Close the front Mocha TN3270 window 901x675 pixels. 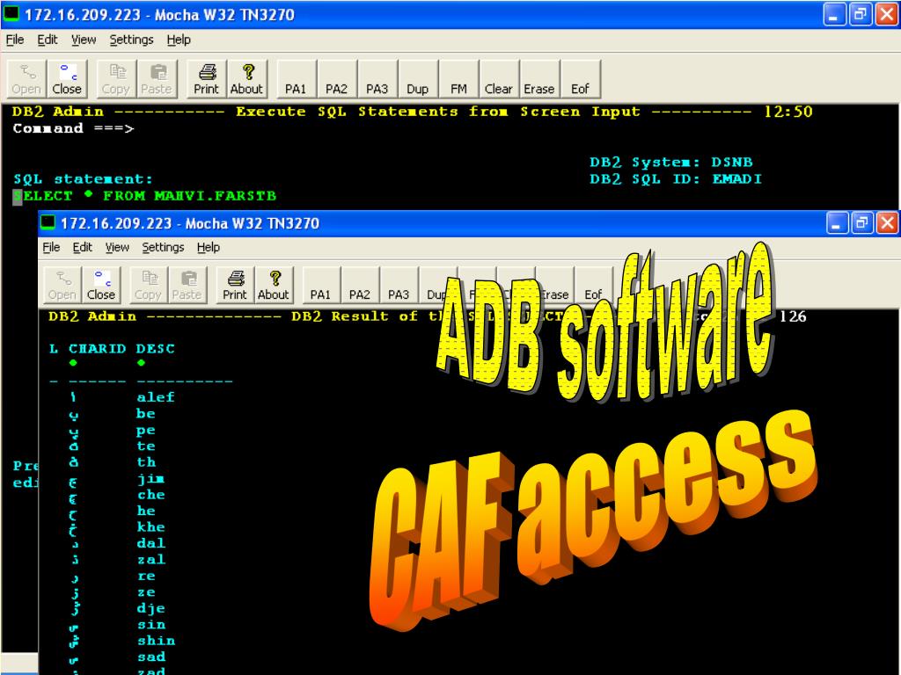(887, 223)
